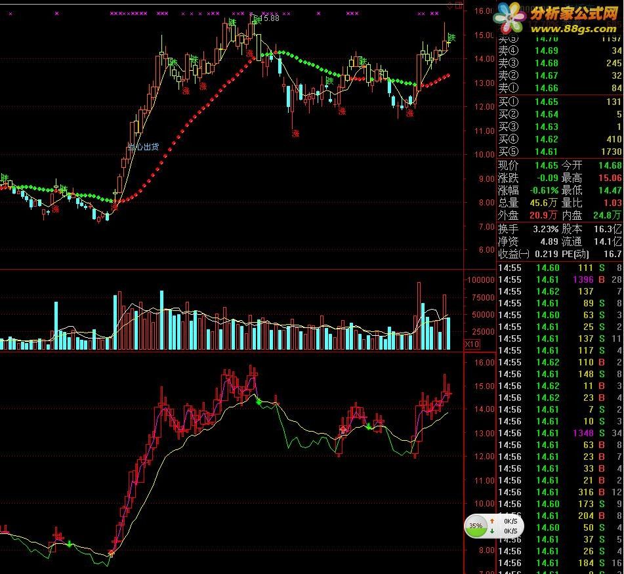Click the 现价 14.65 current price value
The width and height of the screenshot is (624, 574).
point(547,165)
